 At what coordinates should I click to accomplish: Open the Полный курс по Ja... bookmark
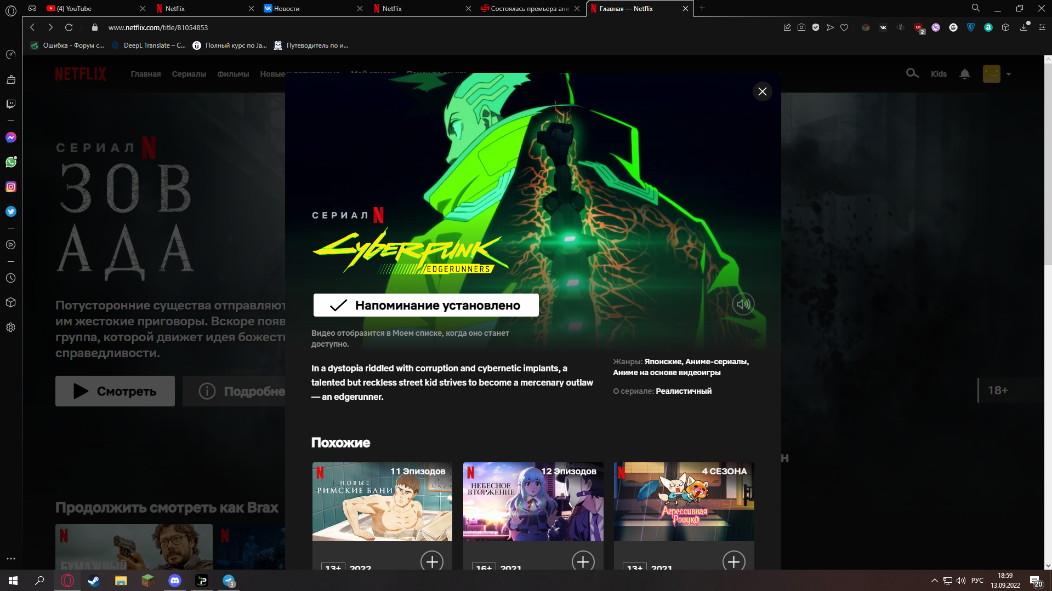[x=230, y=45]
